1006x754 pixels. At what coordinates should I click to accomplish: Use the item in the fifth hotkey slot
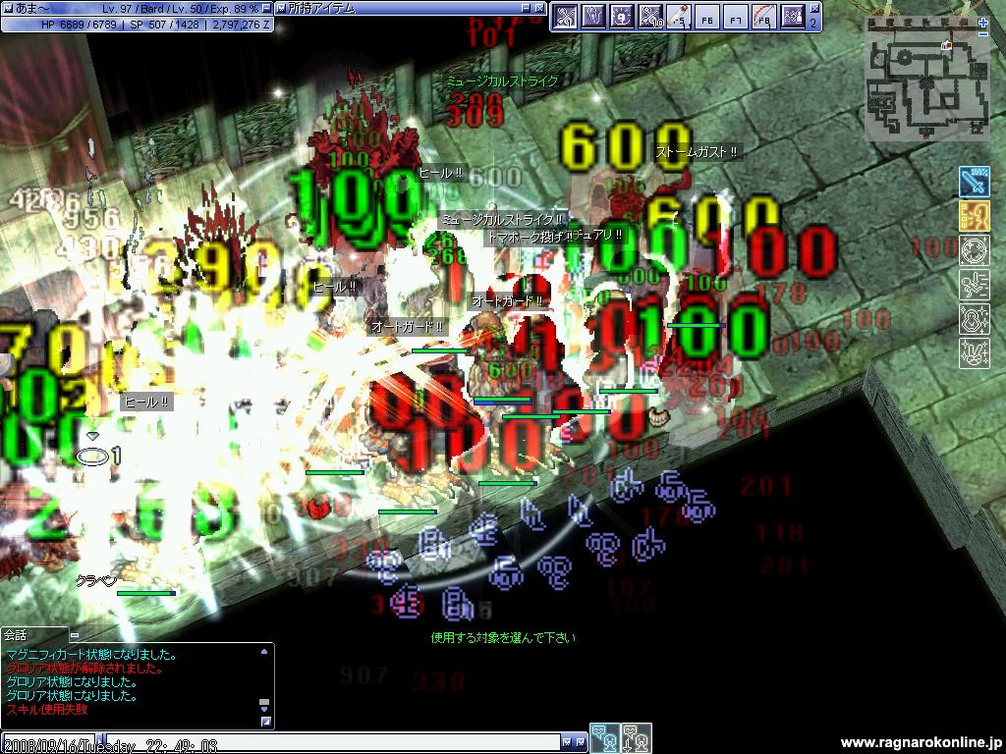pyautogui.click(x=678, y=18)
